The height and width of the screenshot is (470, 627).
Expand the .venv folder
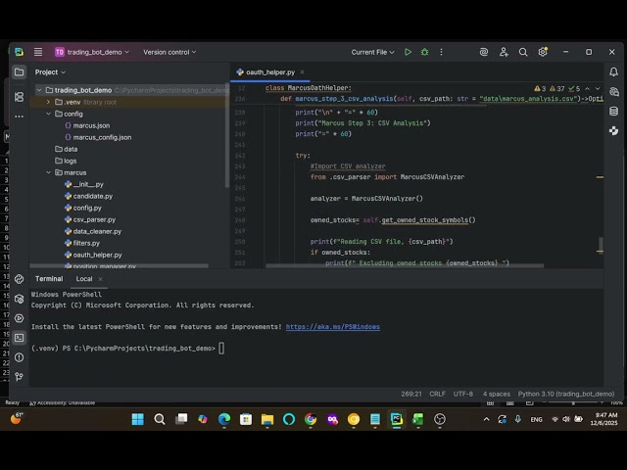point(48,102)
